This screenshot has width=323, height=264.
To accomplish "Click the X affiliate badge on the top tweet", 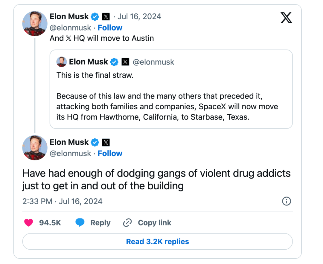I will point(106,16).
